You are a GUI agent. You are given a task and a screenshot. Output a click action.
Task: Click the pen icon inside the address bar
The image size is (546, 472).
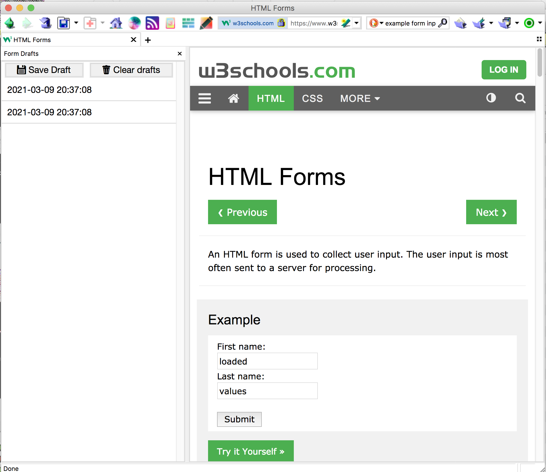click(x=346, y=23)
